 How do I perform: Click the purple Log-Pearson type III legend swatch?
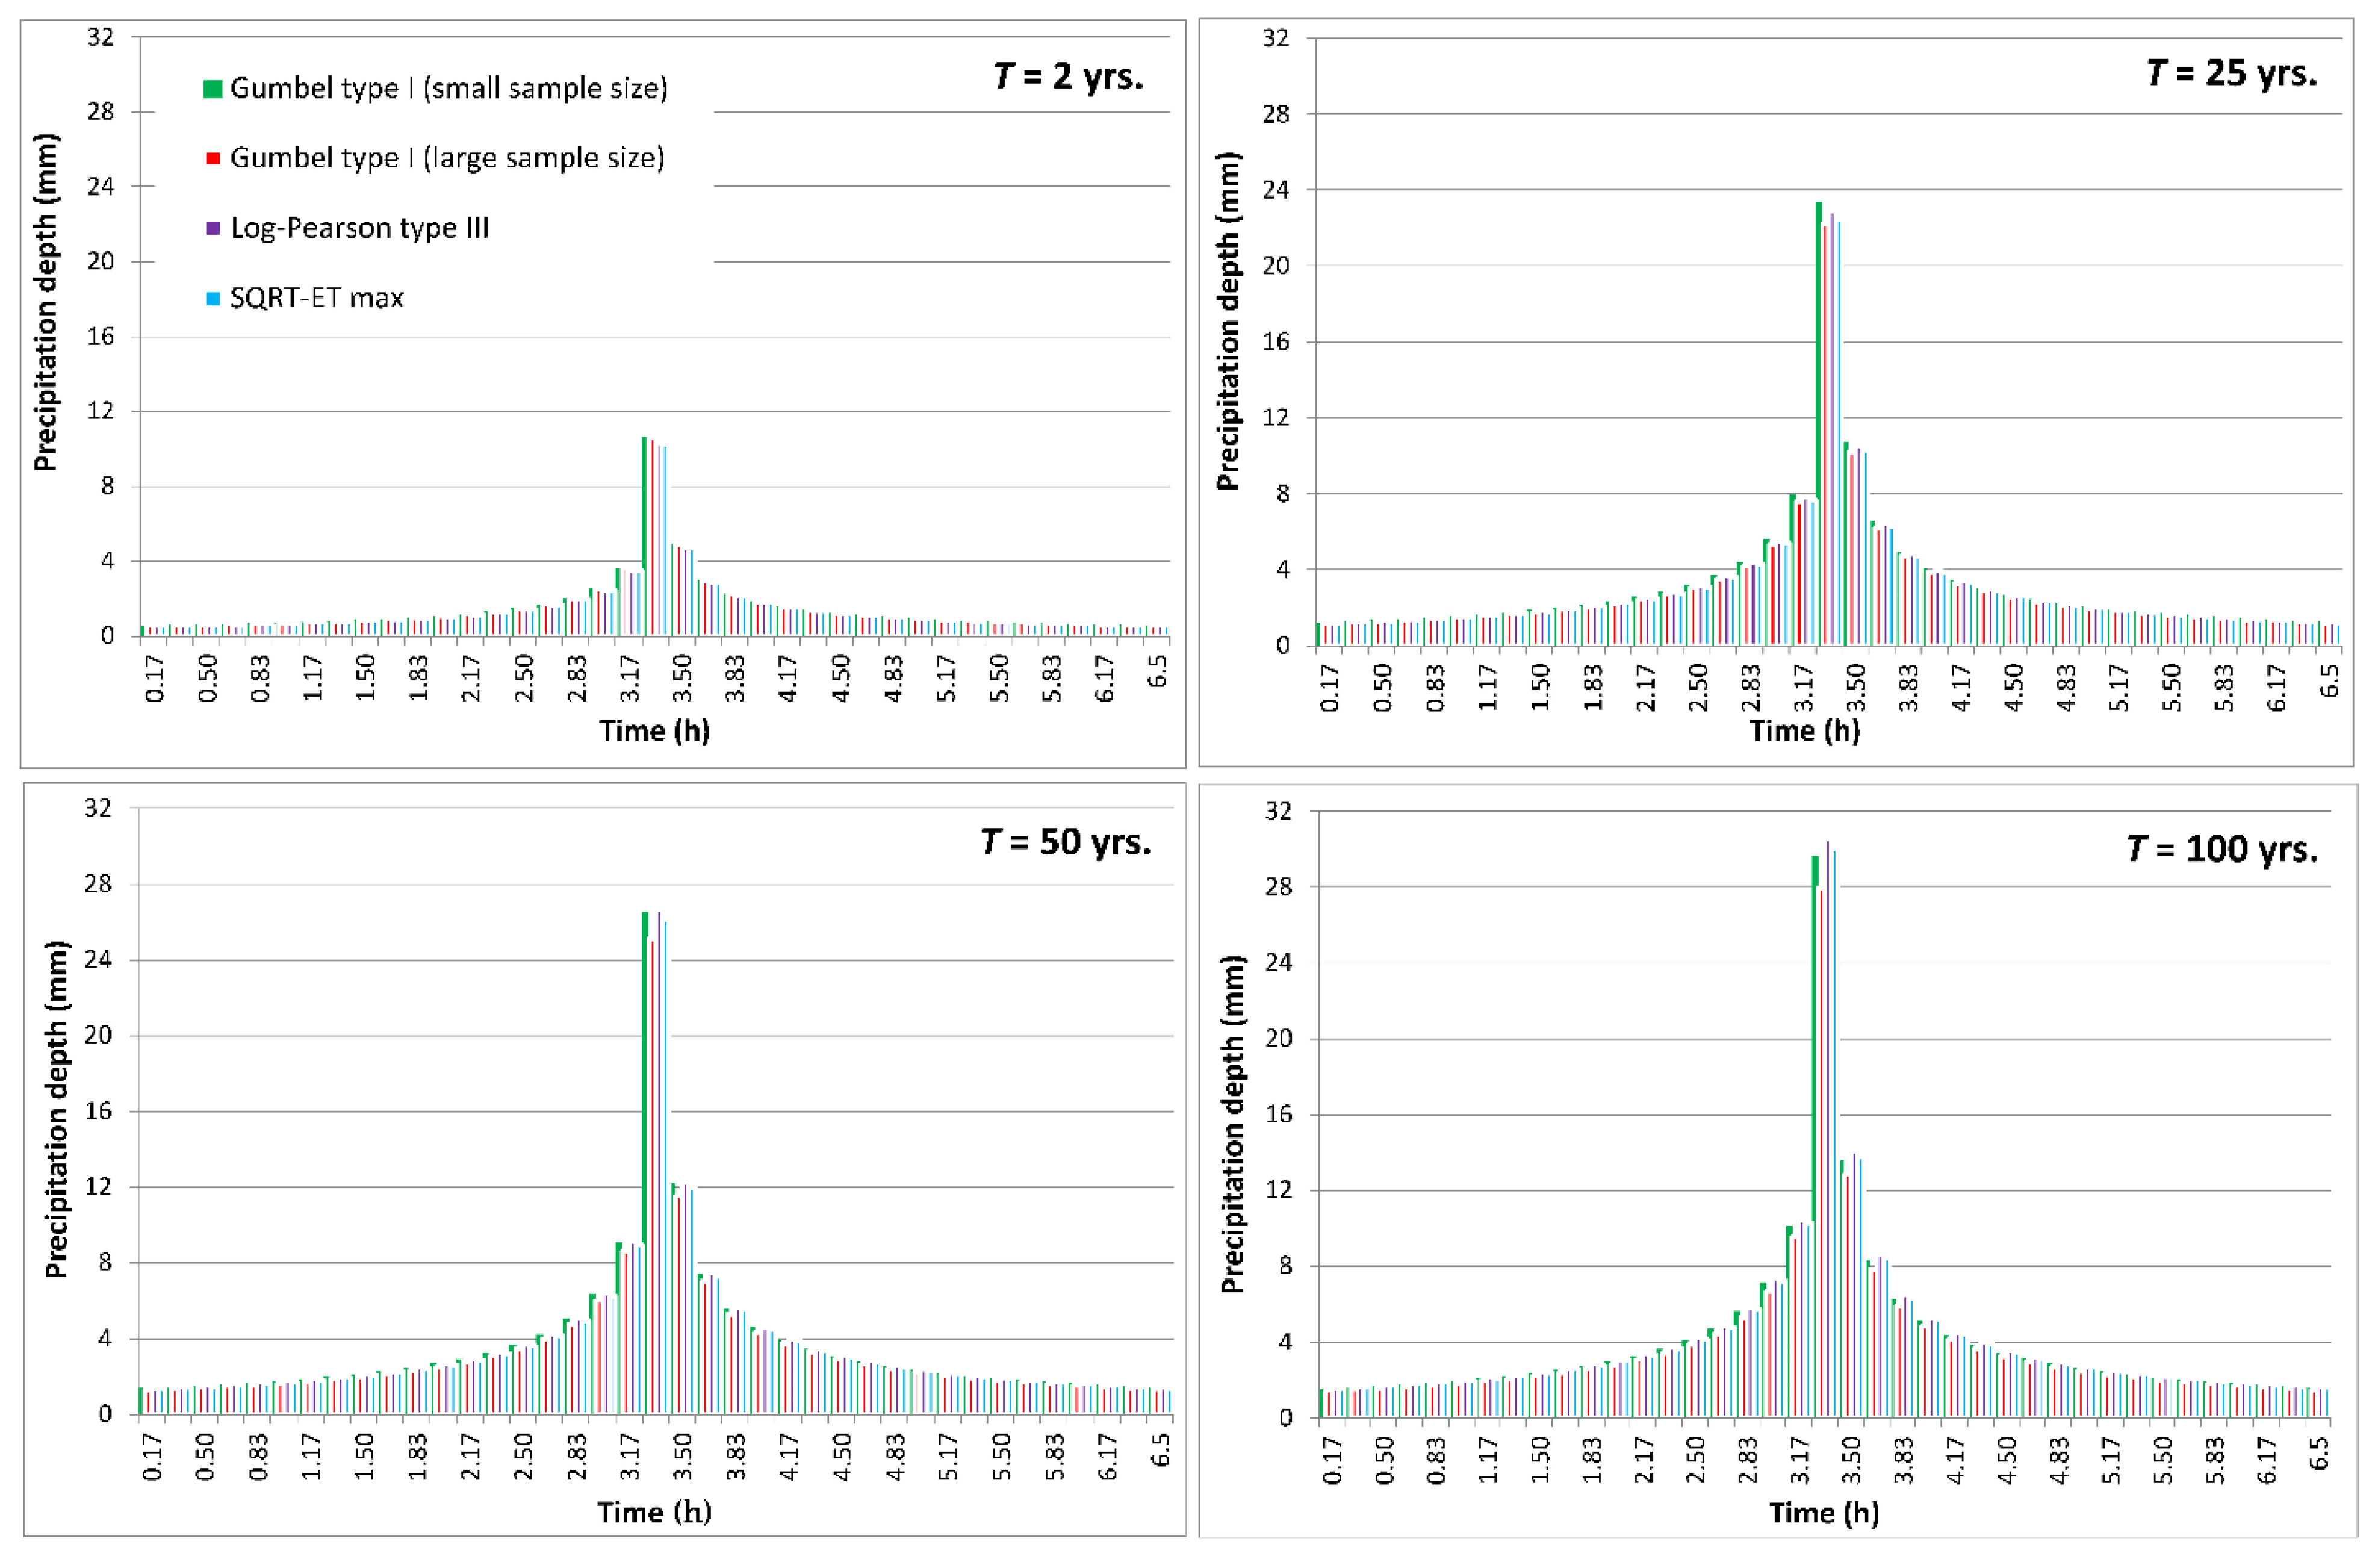[213, 228]
